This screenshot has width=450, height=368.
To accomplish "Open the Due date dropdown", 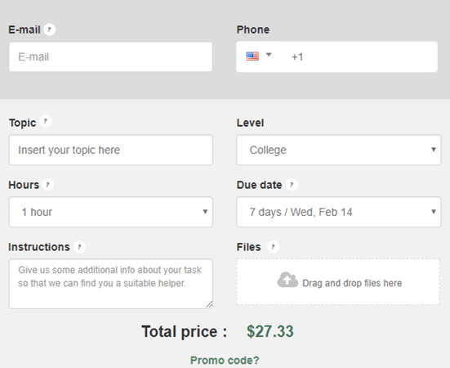I will pyautogui.click(x=339, y=212).
